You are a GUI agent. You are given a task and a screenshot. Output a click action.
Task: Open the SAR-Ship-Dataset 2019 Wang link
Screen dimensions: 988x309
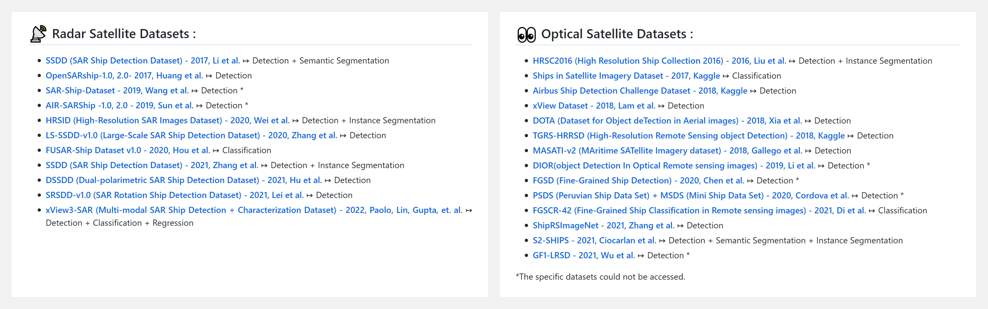coord(117,91)
